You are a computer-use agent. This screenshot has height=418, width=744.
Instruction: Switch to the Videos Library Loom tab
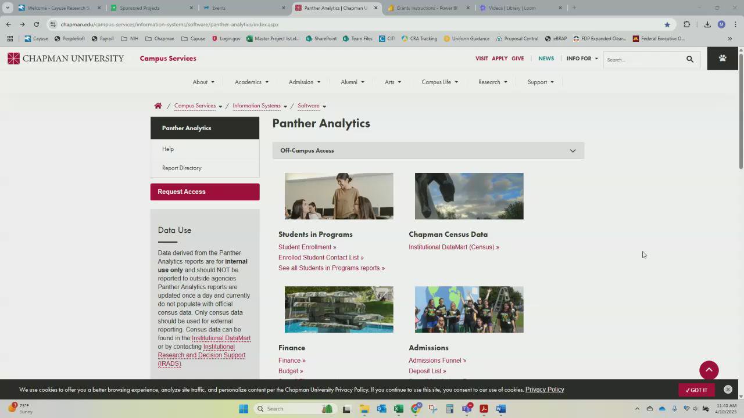click(521, 8)
